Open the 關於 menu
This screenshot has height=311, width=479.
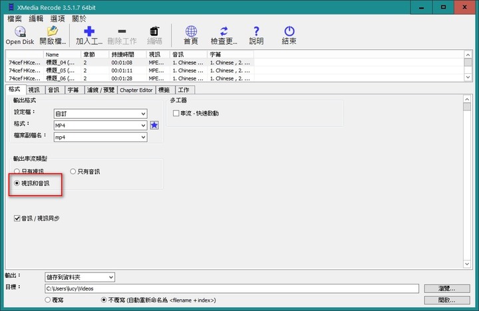pyautogui.click(x=79, y=19)
